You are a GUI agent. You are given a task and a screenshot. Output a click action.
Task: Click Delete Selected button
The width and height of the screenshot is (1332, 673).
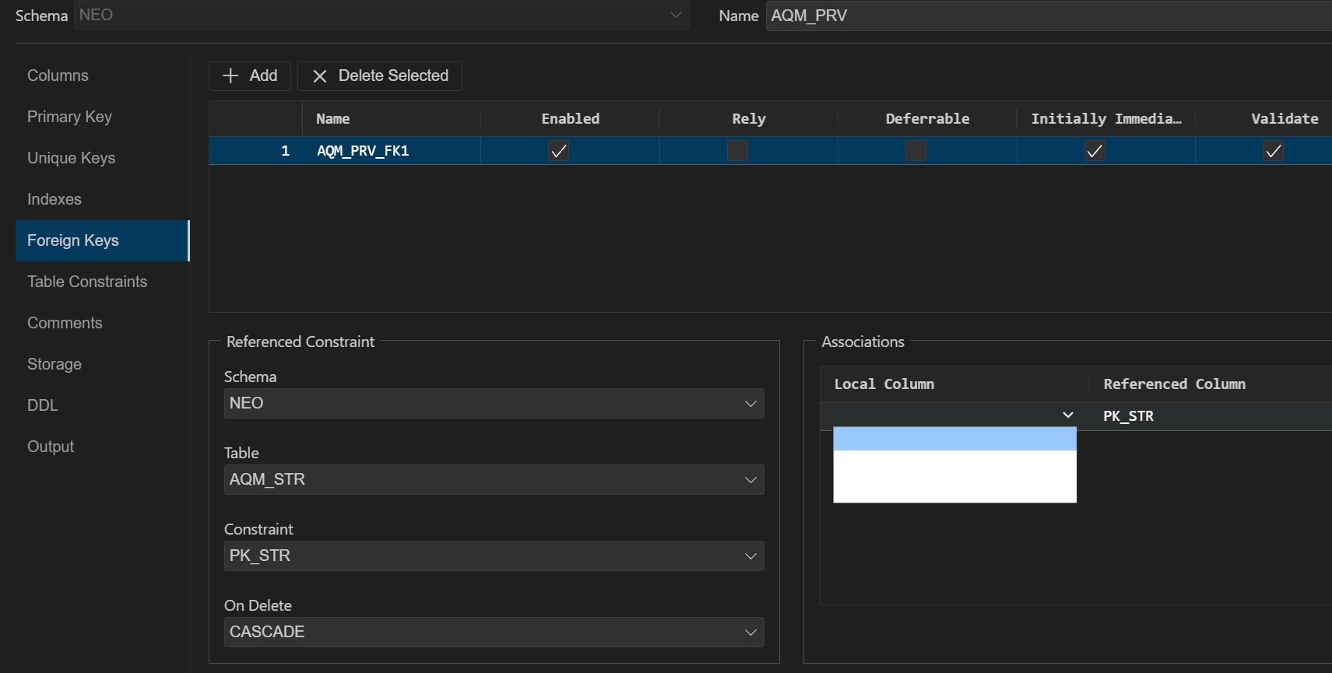(x=380, y=76)
